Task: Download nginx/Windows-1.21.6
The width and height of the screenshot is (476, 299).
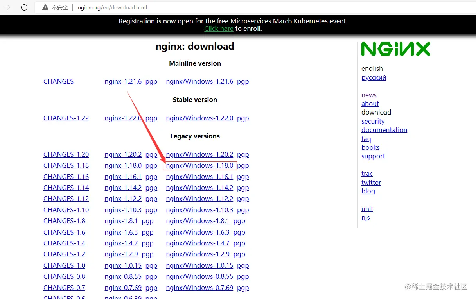Action: coord(199,81)
